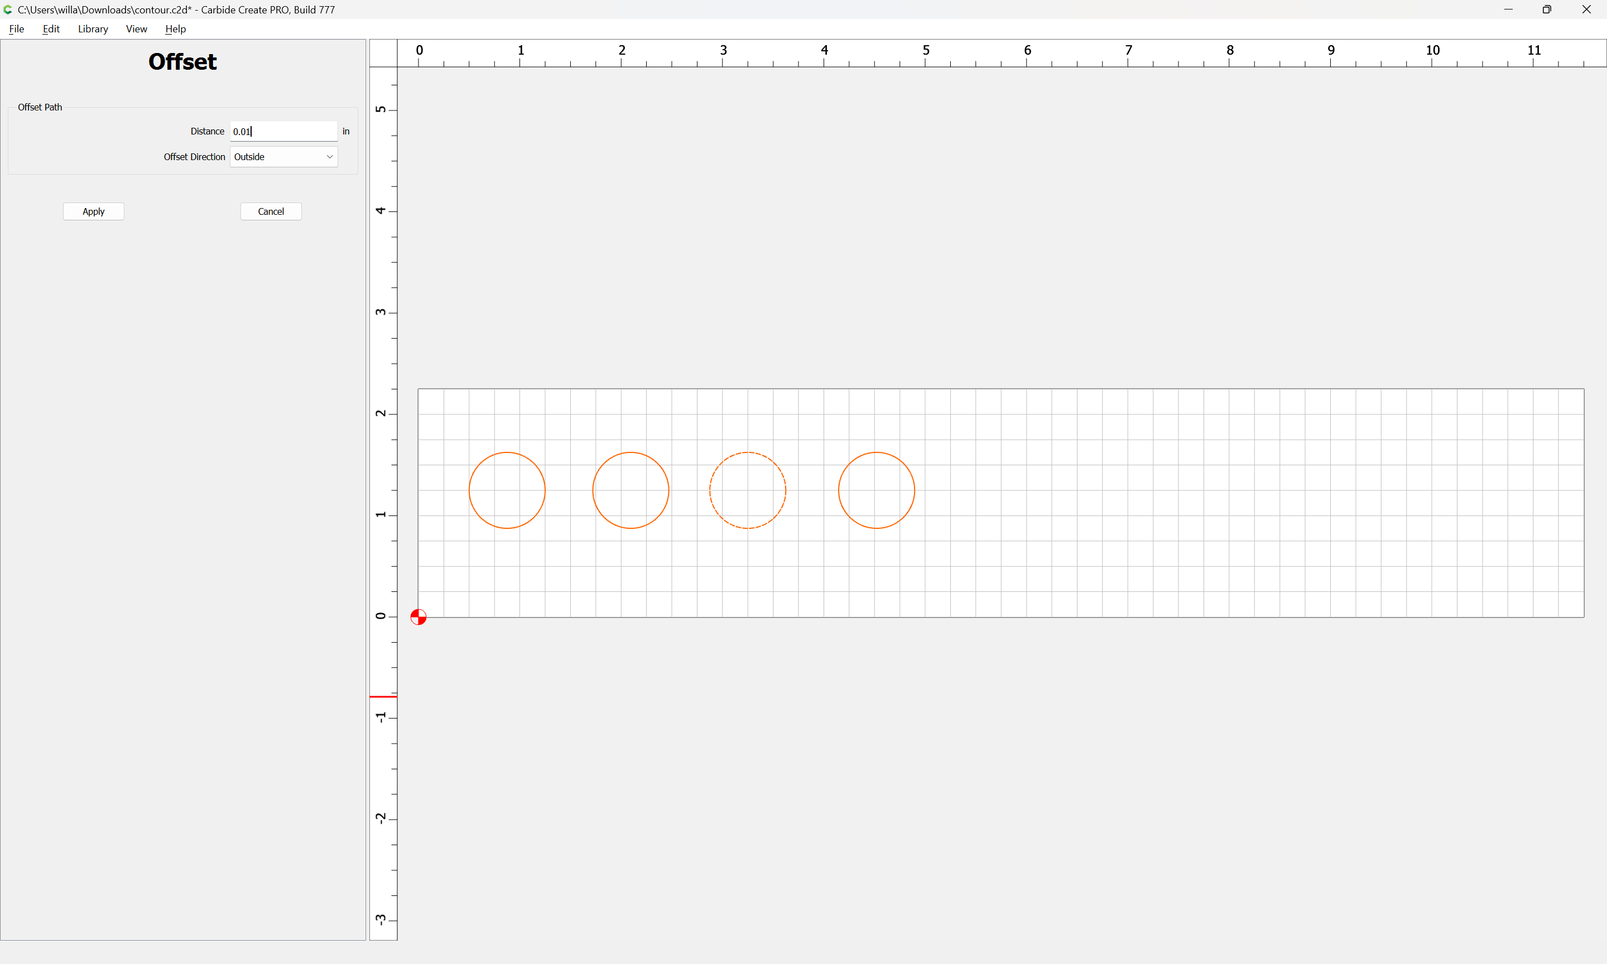Restore down the application window
Viewport: 1607px width, 964px height.
click(x=1547, y=9)
